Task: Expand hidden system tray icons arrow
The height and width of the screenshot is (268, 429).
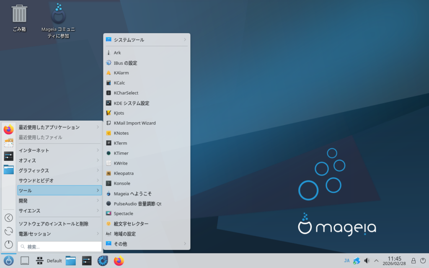Action: pos(376,260)
